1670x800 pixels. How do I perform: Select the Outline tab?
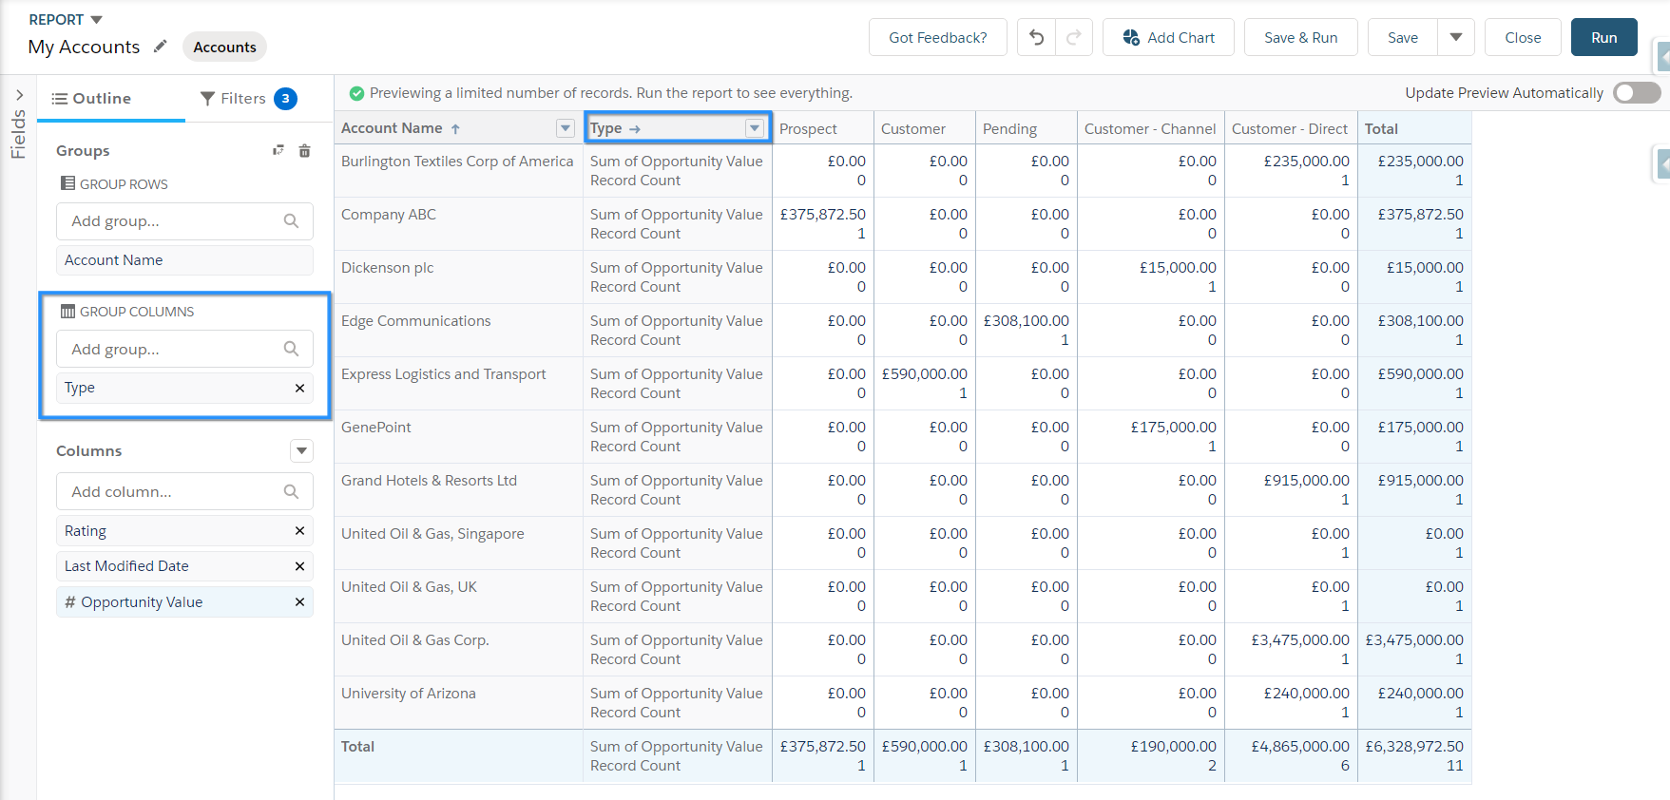(91, 99)
